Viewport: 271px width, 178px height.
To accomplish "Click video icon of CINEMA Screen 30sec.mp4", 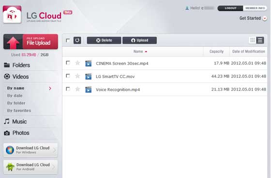I will (88, 63).
